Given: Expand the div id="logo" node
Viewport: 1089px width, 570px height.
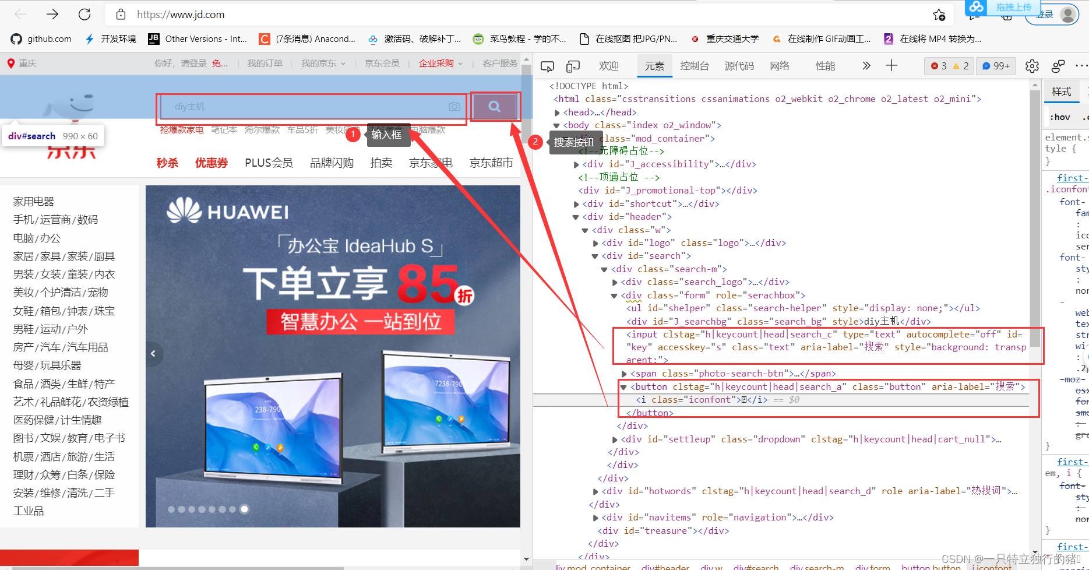Looking at the screenshot, I should pos(595,243).
